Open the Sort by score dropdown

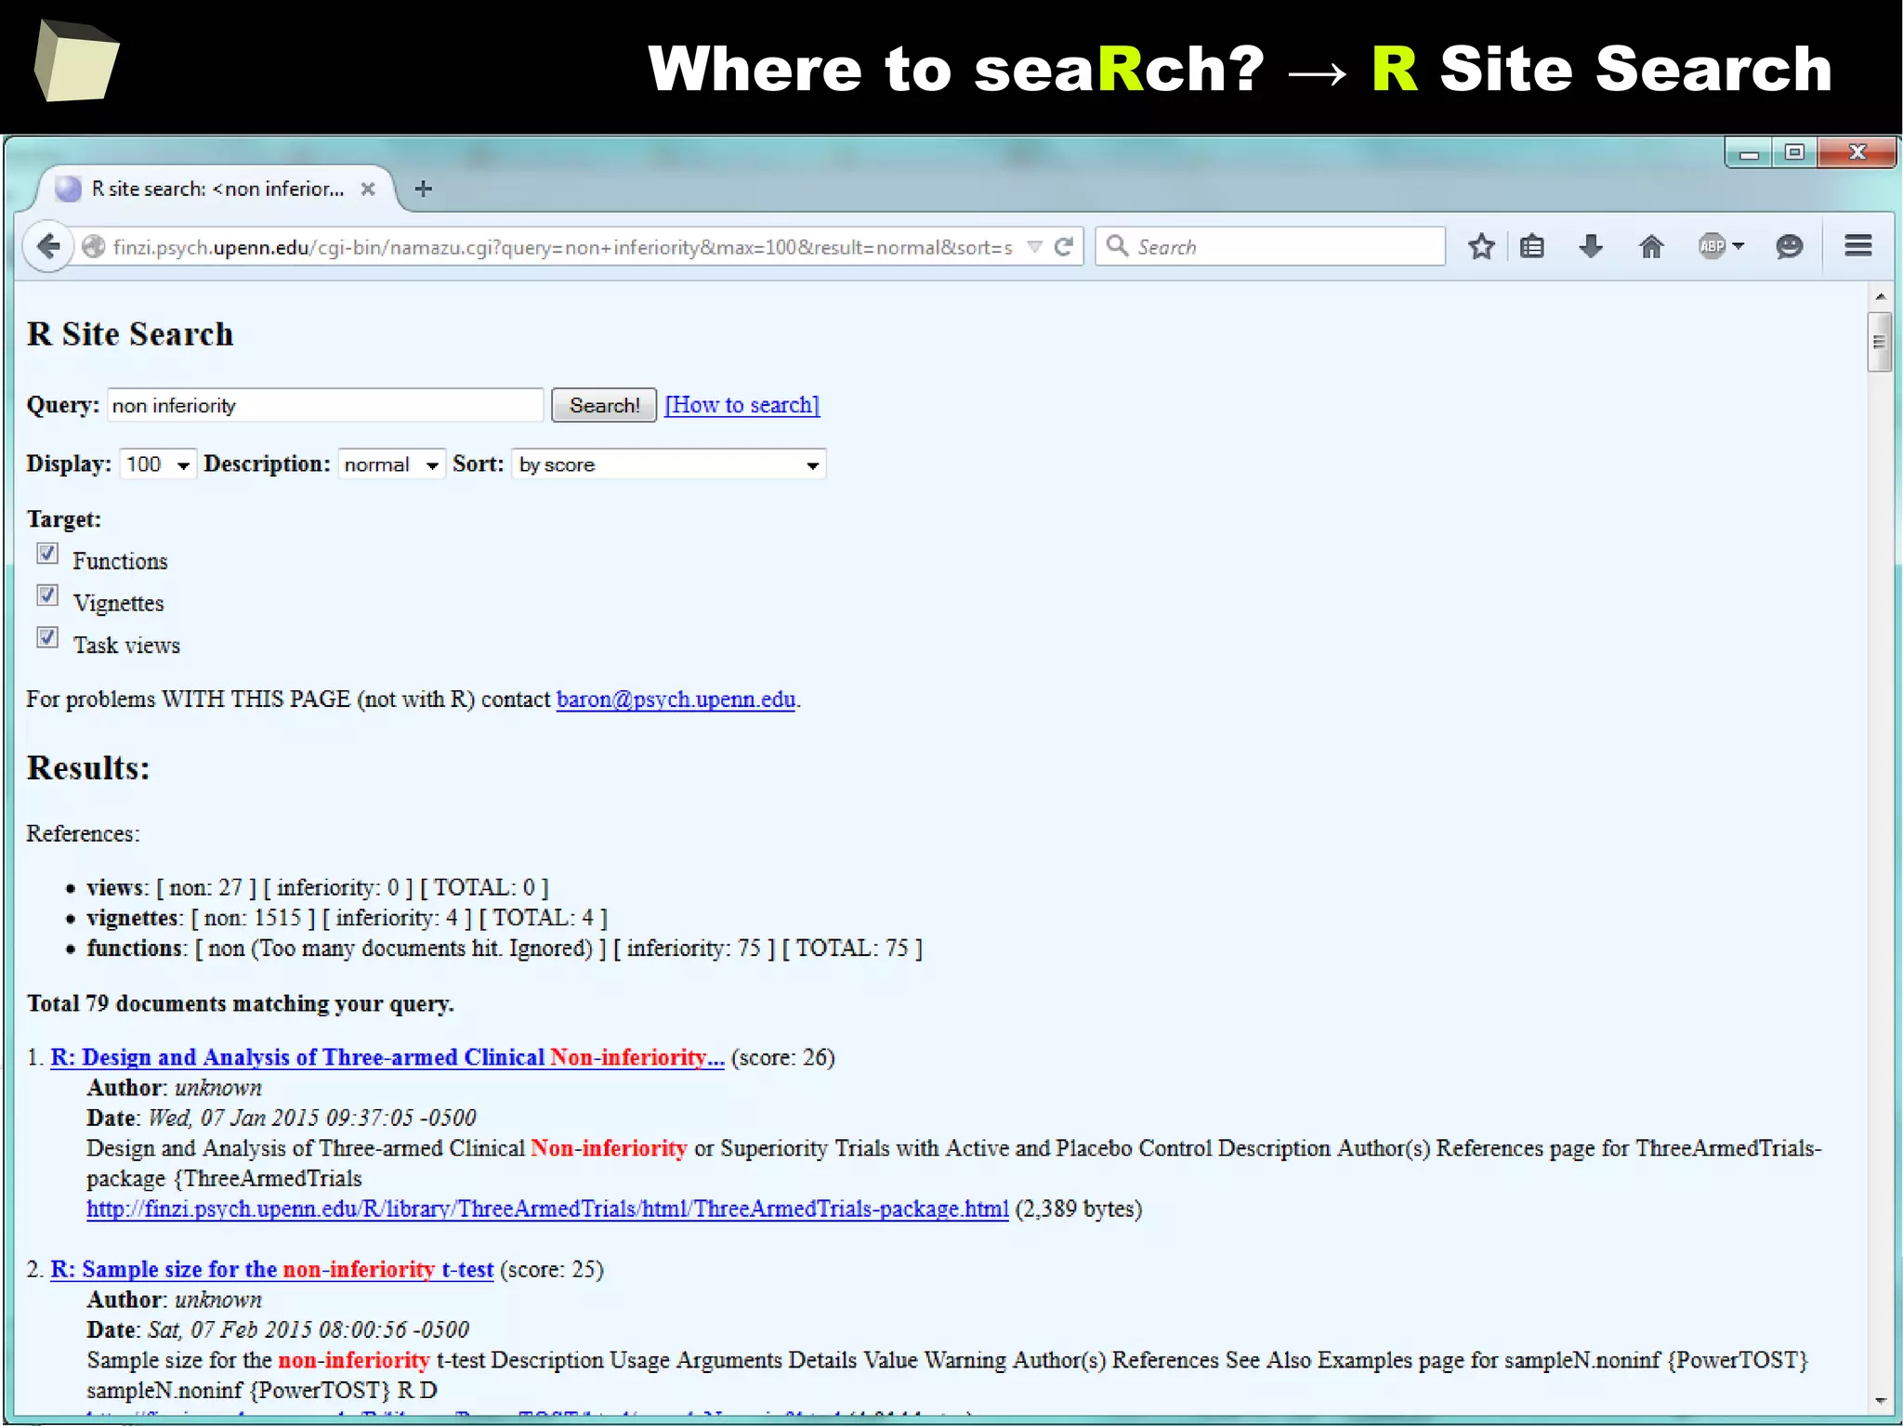coord(669,464)
